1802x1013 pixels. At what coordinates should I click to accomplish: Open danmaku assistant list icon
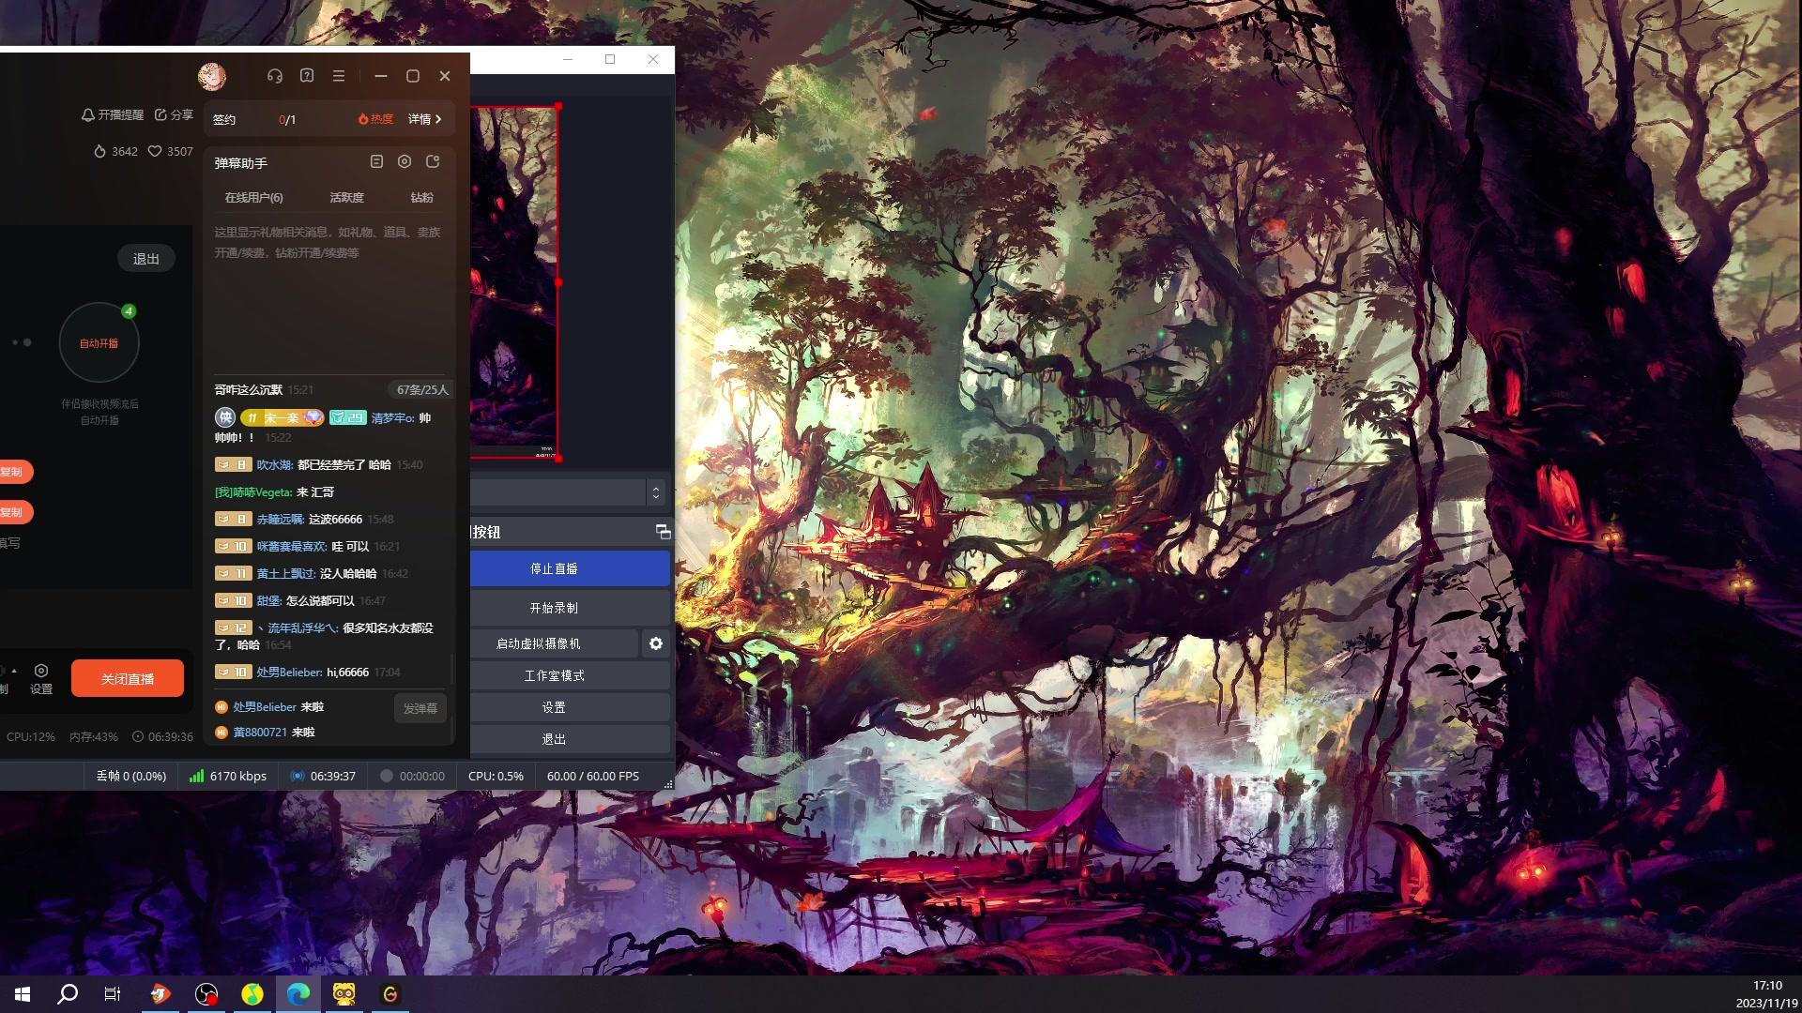376,161
